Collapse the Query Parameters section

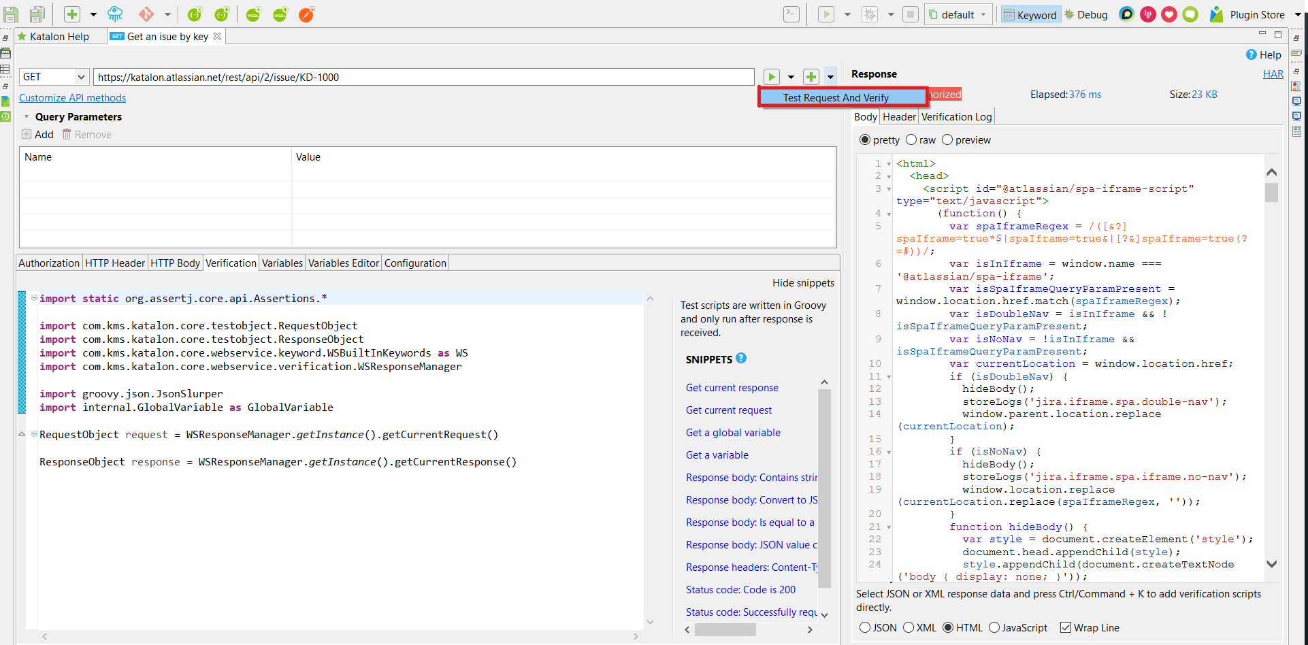point(27,117)
